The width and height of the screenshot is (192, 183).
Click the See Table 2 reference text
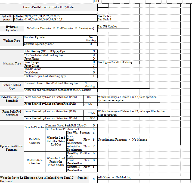tap(104, 16)
